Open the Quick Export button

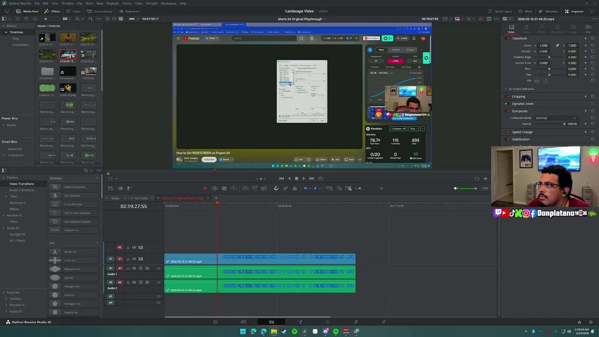(500, 11)
